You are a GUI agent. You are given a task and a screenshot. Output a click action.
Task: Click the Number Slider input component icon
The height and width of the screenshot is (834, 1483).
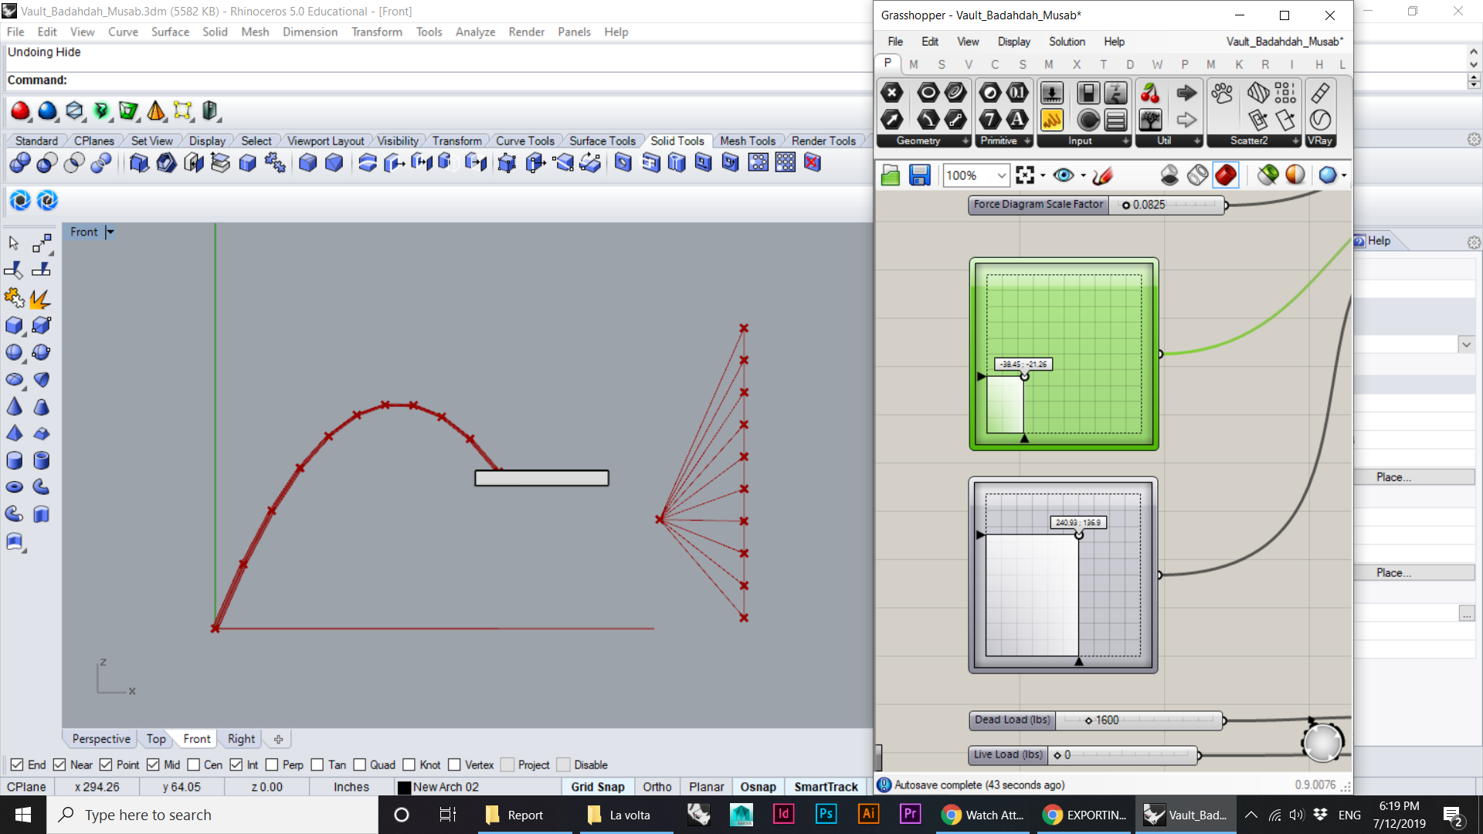pyautogui.click(x=1051, y=93)
